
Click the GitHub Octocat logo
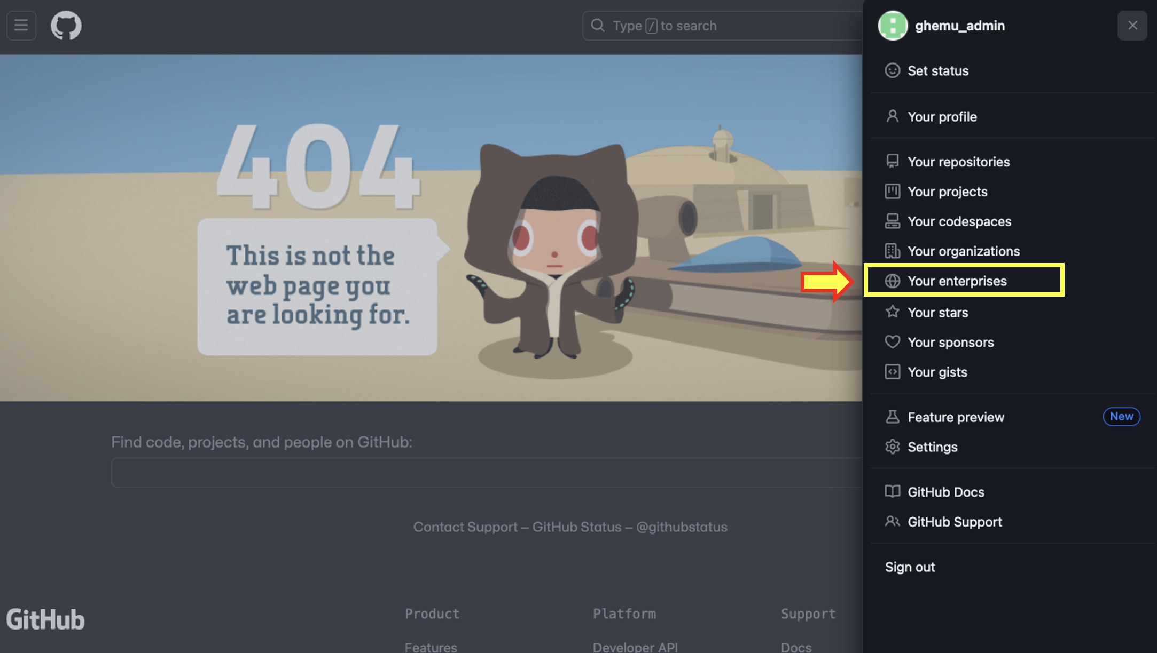(66, 26)
